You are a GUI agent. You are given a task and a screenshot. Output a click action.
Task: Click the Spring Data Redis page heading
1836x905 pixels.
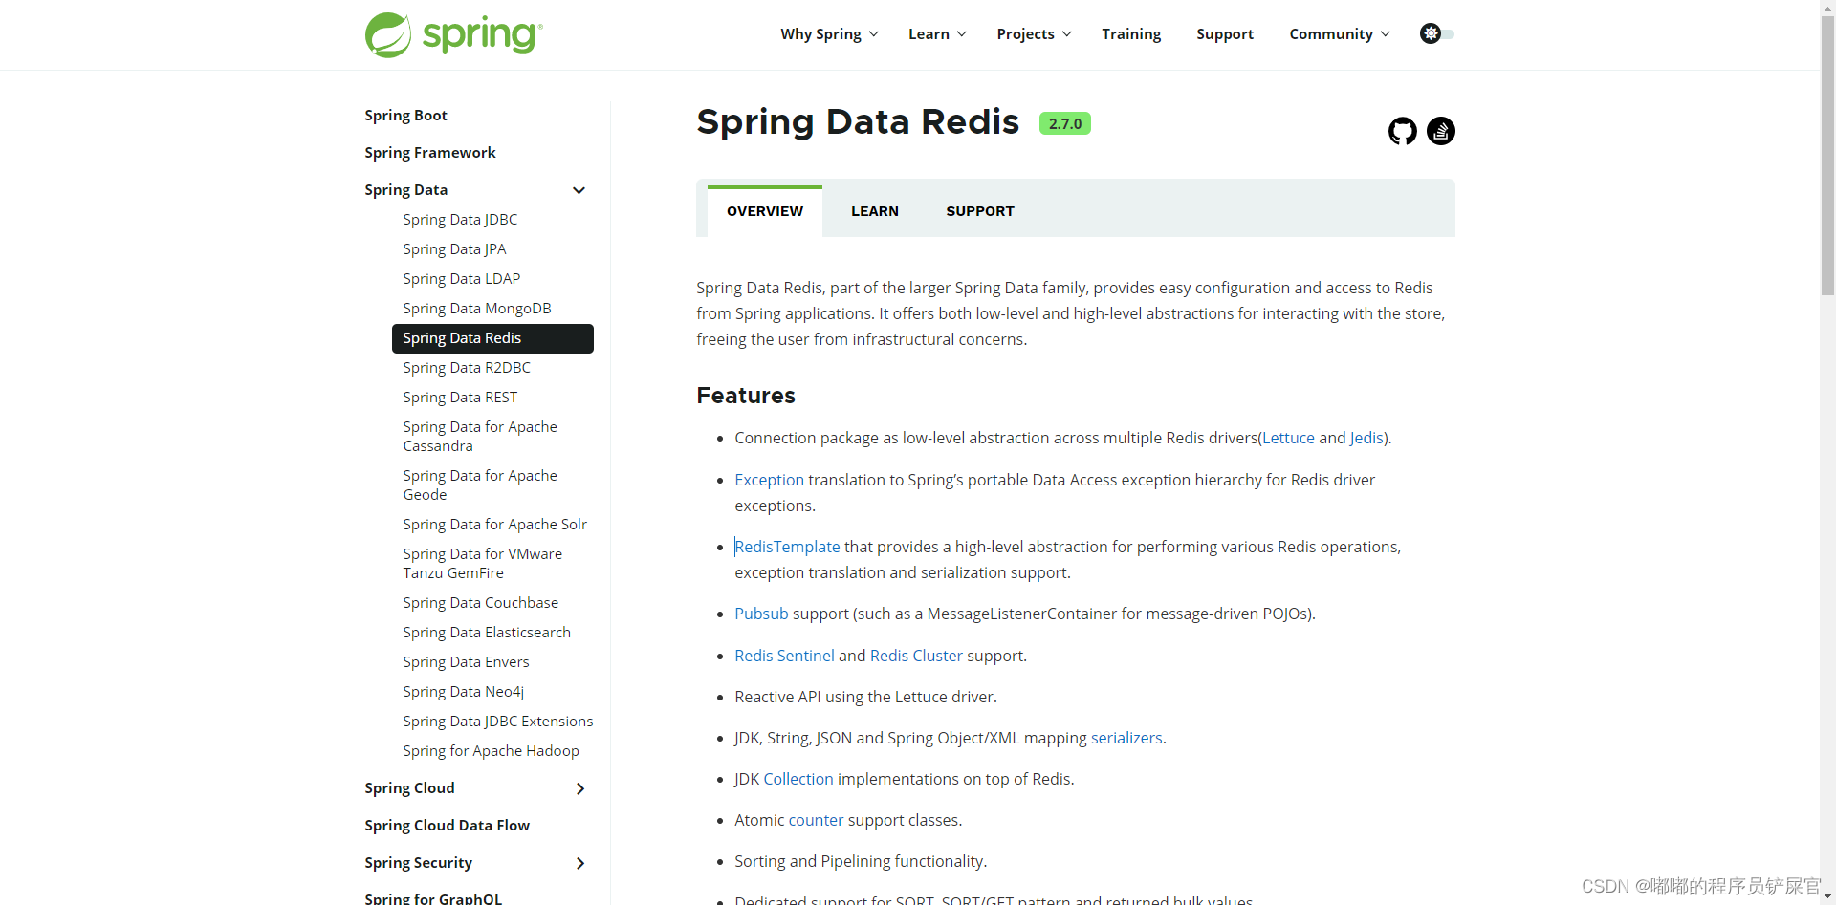tap(858, 122)
